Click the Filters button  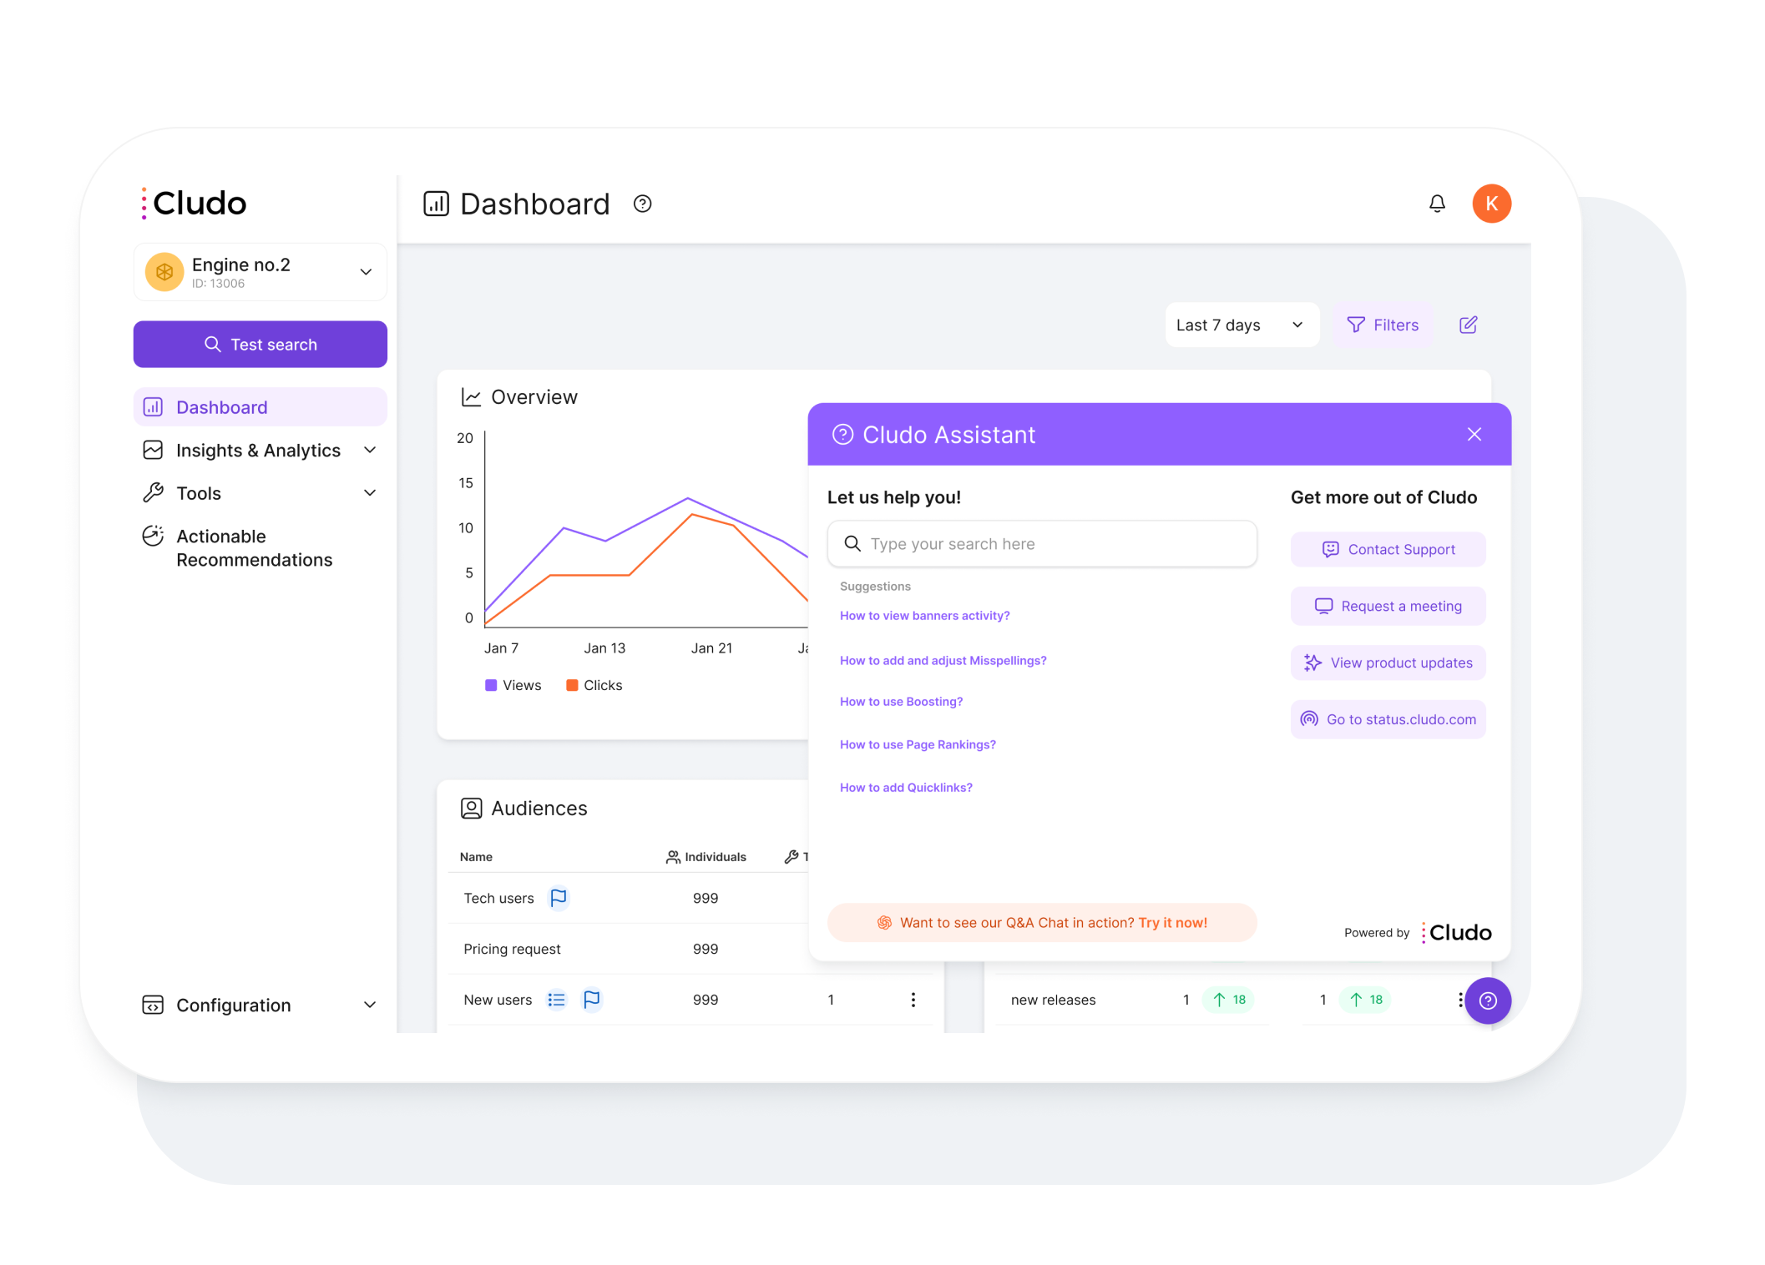(x=1383, y=325)
